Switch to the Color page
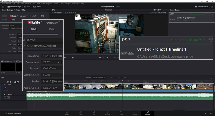The image size is (215, 116). coord(121,113)
